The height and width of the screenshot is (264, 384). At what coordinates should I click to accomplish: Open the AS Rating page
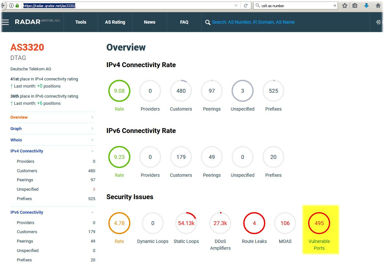pyautogui.click(x=115, y=22)
